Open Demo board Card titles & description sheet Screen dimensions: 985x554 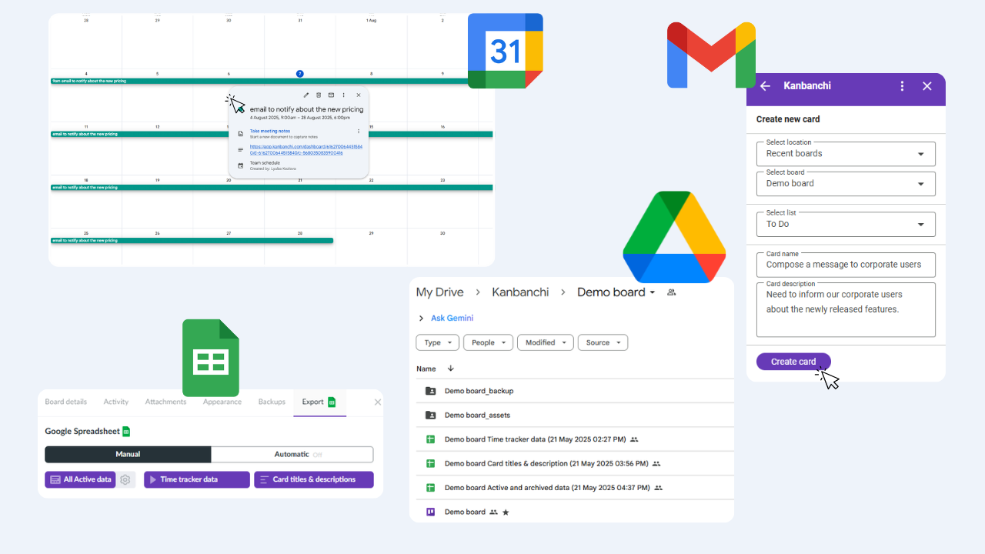[547, 464]
